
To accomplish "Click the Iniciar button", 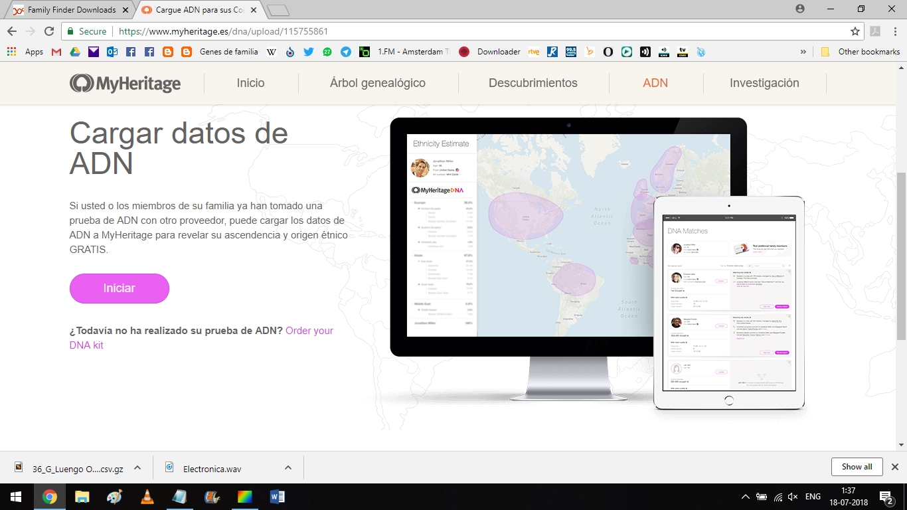I will tap(119, 288).
